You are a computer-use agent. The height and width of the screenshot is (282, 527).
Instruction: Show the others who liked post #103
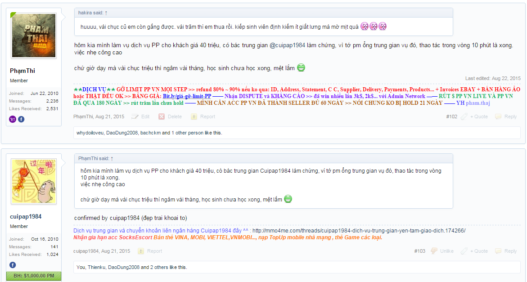pos(158,267)
